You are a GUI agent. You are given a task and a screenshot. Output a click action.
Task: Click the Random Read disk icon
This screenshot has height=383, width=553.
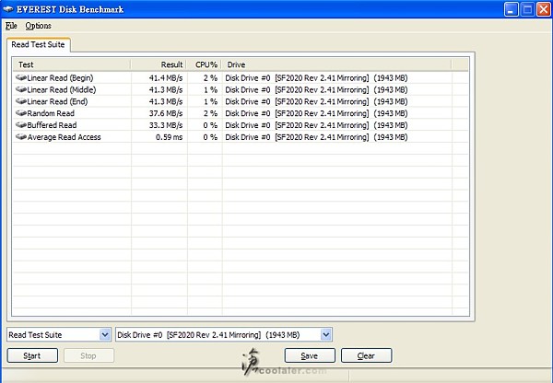21,113
